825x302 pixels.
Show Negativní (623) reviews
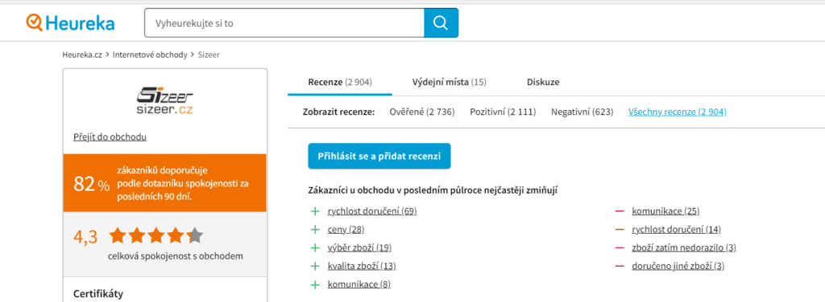pos(582,112)
